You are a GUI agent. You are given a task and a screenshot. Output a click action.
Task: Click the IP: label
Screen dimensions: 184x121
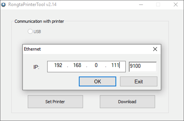pyautogui.click(x=36, y=67)
